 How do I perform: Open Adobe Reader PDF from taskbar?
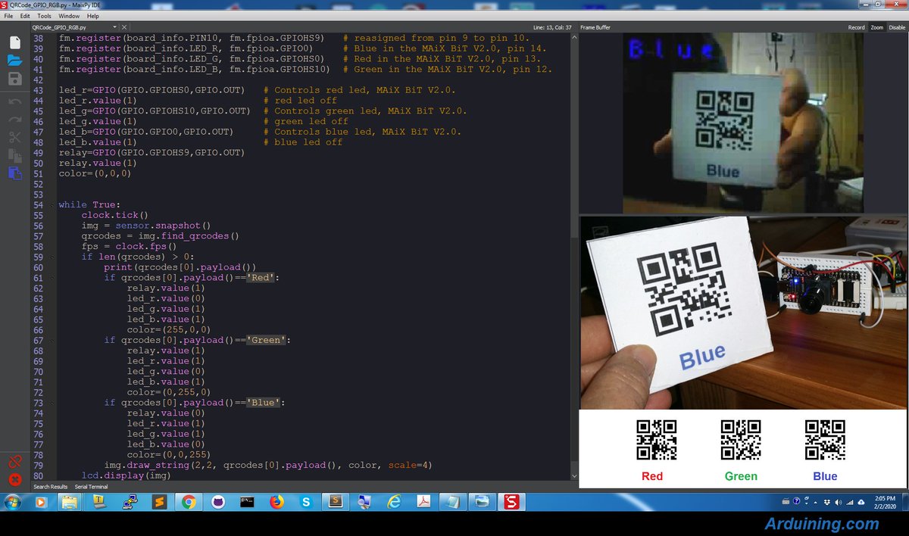pyautogui.click(x=423, y=502)
